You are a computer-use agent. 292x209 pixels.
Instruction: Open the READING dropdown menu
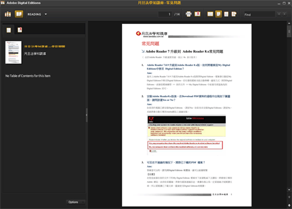(37, 14)
